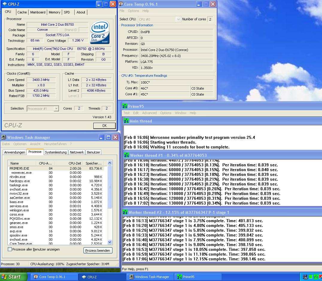Select the avp.exe process row

click(x=56, y=231)
